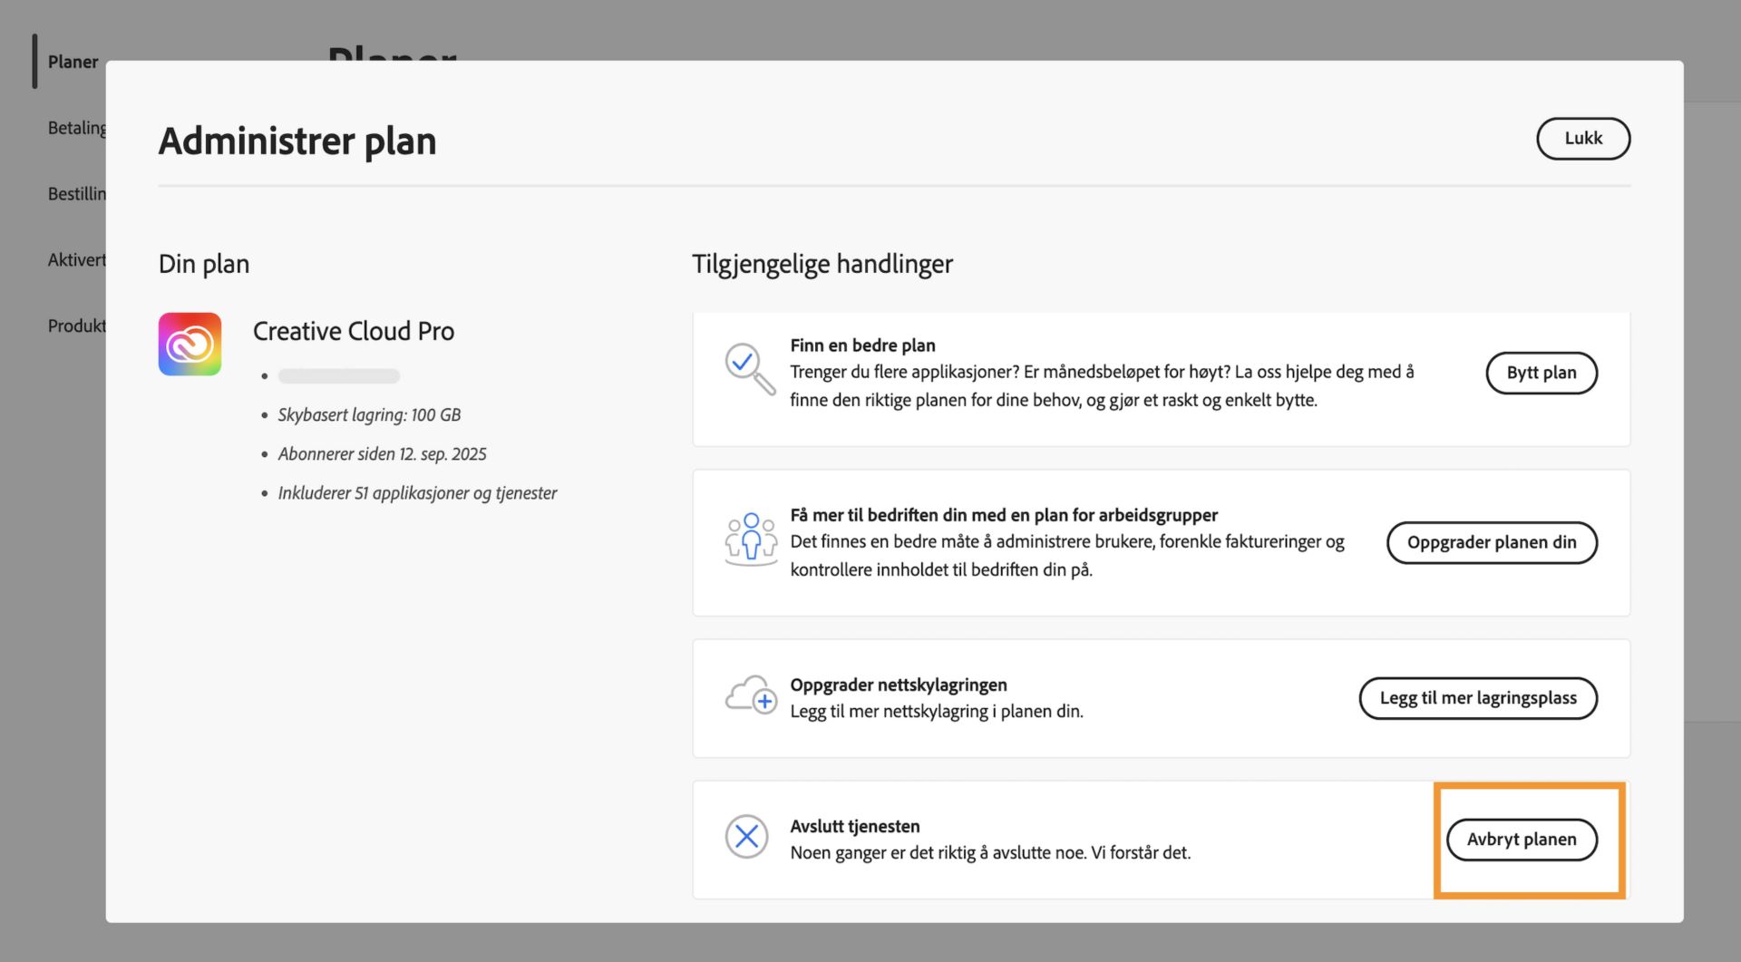This screenshot has width=1741, height=962.
Task: Click the circled X cancel icon
Action: coord(746,836)
